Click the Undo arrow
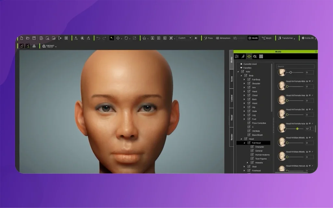333x208 pixels. (98, 38)
